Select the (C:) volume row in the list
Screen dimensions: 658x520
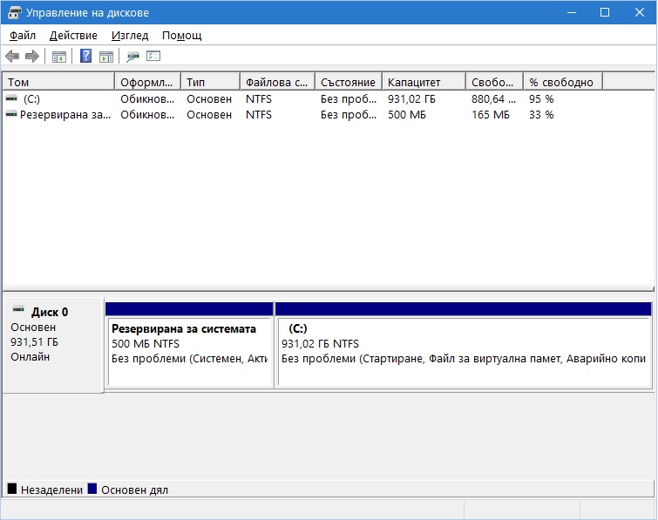(329, 99)
